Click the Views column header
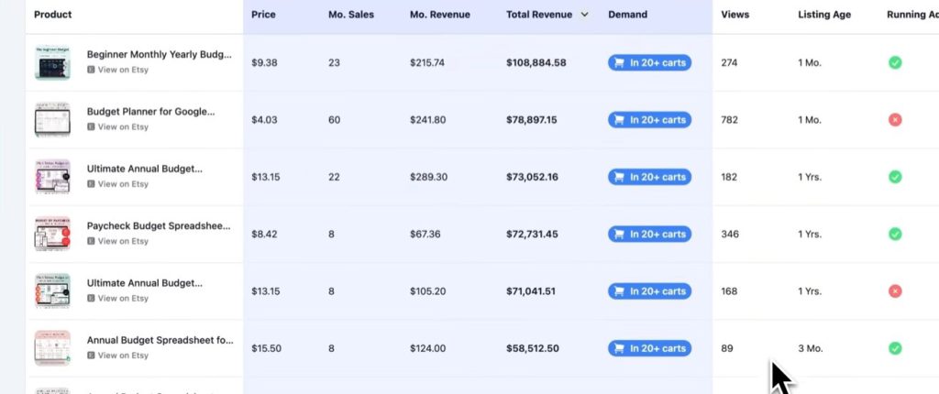The height and width of the screenshot is (394, 939). click(x=735, y=15)
